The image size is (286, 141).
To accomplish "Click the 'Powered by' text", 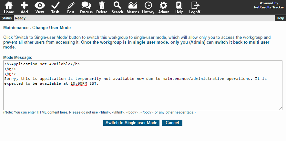I will pos(269,3).
